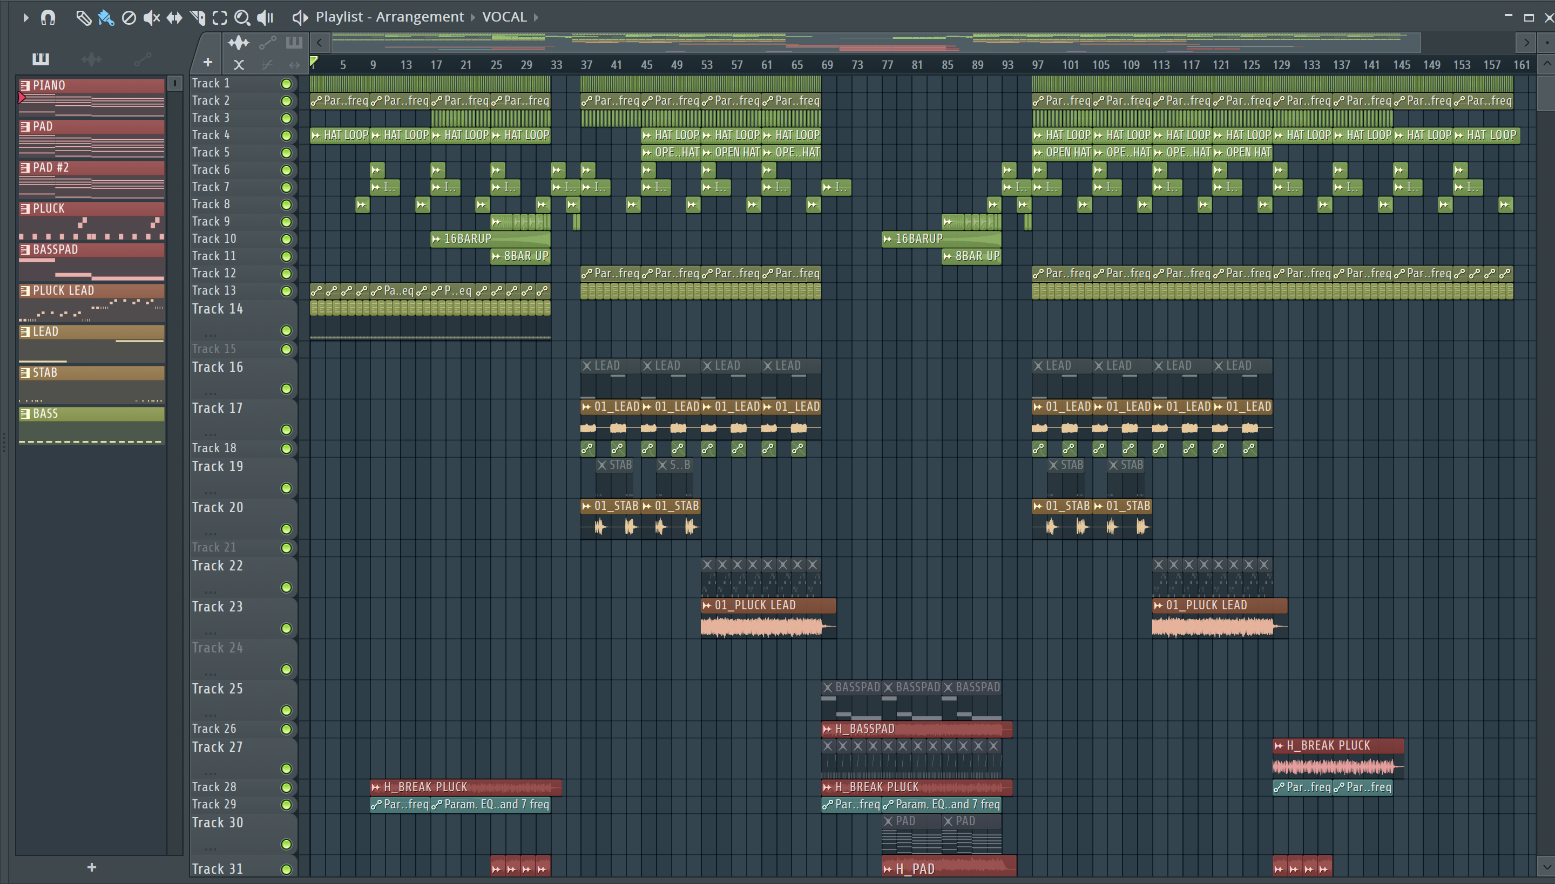Click bar 49 on the timeline ruler

[677, 65]
